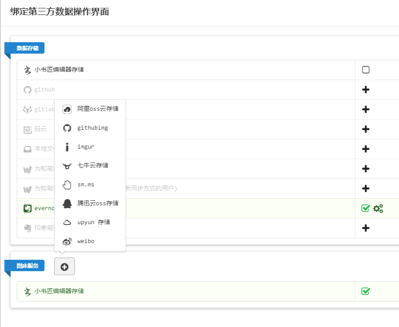The height and width of the screenshot is (327, 399).
Task: Click the sm.ms hand icon
Action: tap(67, 185)
